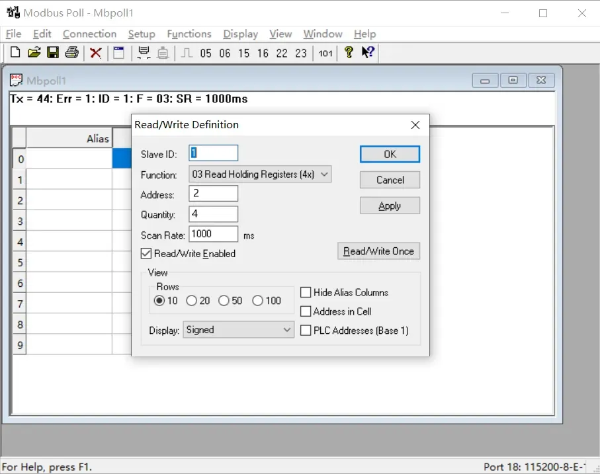Click the Quantity input field

tap(213, 214)
